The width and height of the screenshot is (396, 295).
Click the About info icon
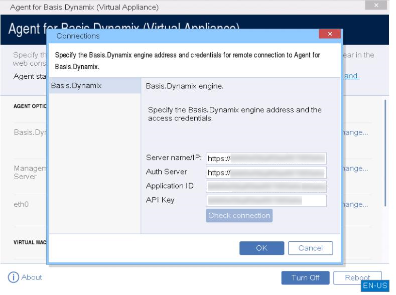point(14,277)
